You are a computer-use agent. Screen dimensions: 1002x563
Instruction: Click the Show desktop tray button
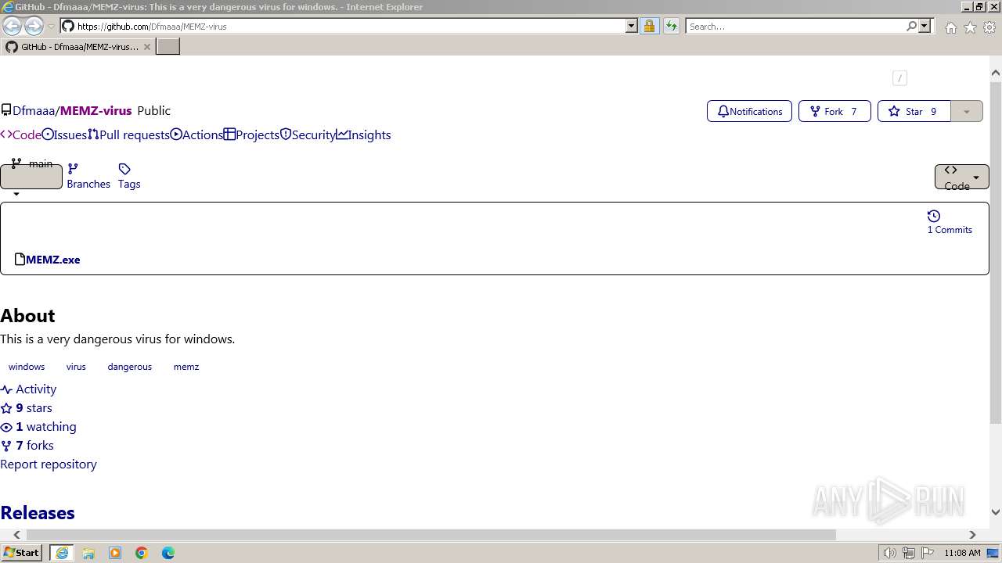pyautogui.click(x=993, y=553)
